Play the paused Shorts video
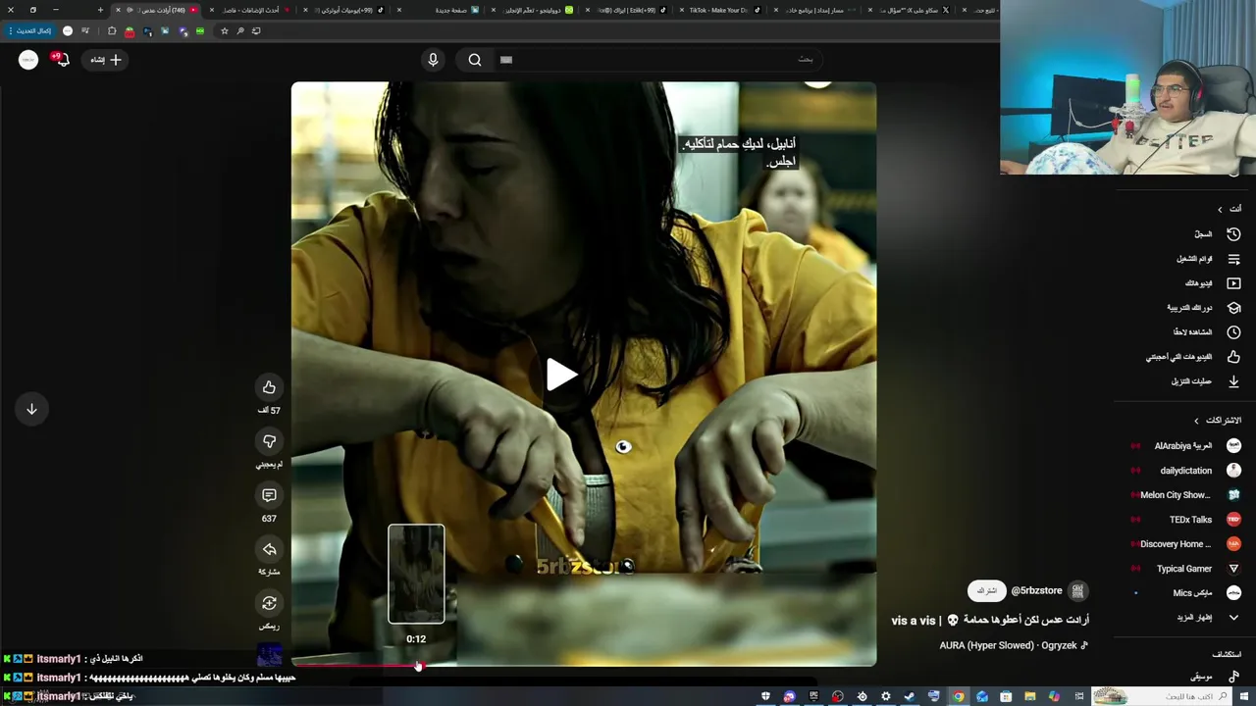The width and height of the screenshot is (1256, 706). [561, 375]
